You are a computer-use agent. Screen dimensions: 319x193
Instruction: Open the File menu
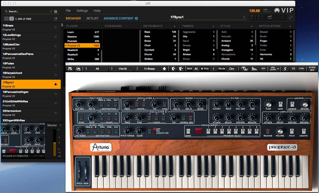pos(68,11)
